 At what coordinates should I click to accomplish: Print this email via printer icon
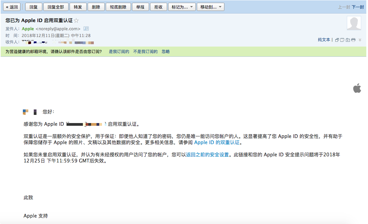[x=353, y=40]
